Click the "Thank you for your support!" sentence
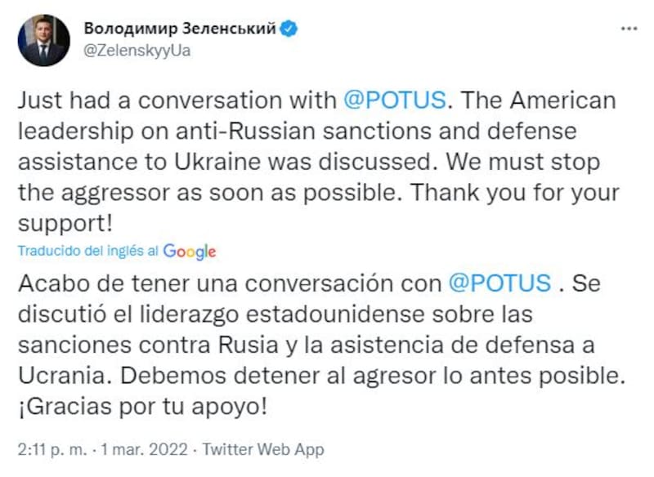Viewport: 654px width, 477px height. coord(523,194)
